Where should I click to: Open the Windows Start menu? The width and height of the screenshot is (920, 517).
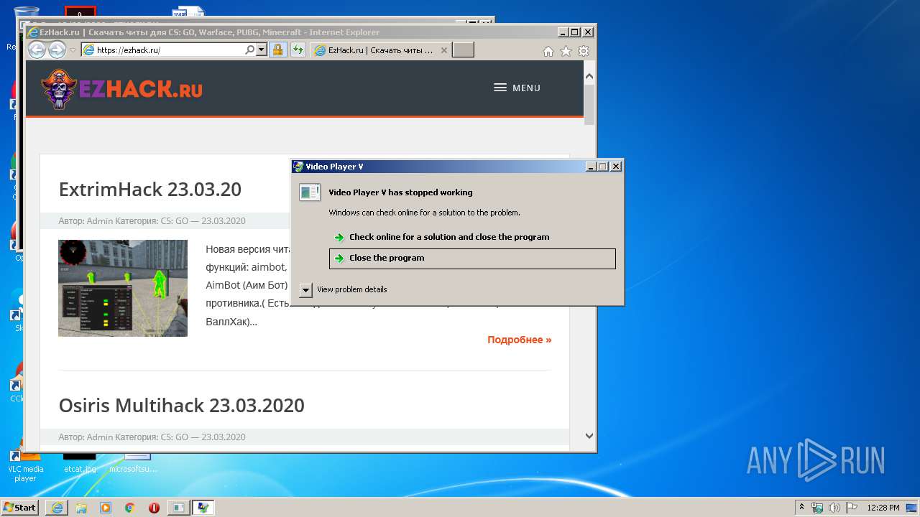tap(19, 508)
